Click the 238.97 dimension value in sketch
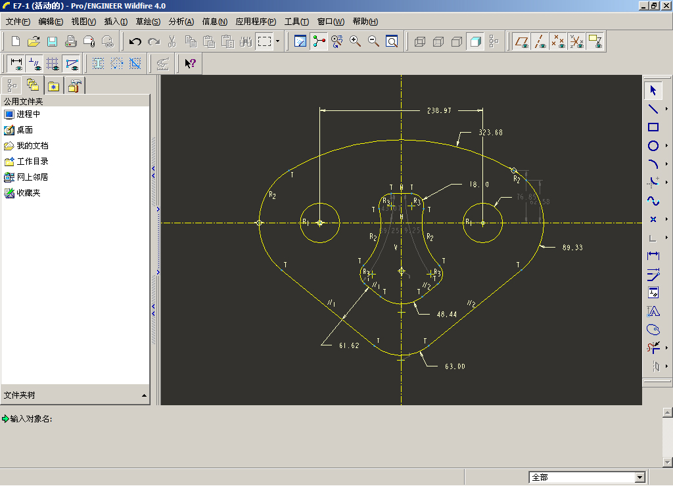The width and height of the screenshot is (673, 486). 438,111
